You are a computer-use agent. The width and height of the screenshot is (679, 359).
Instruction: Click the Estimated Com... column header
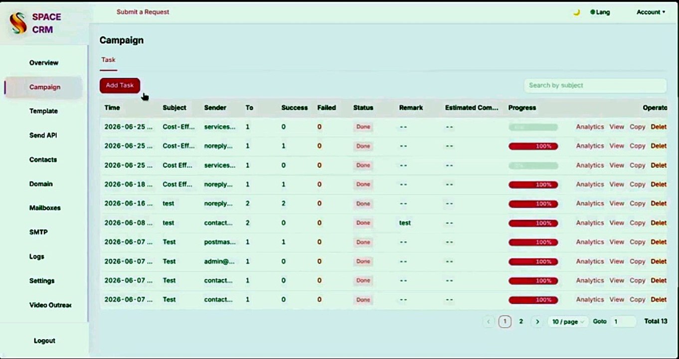(472, 108)
